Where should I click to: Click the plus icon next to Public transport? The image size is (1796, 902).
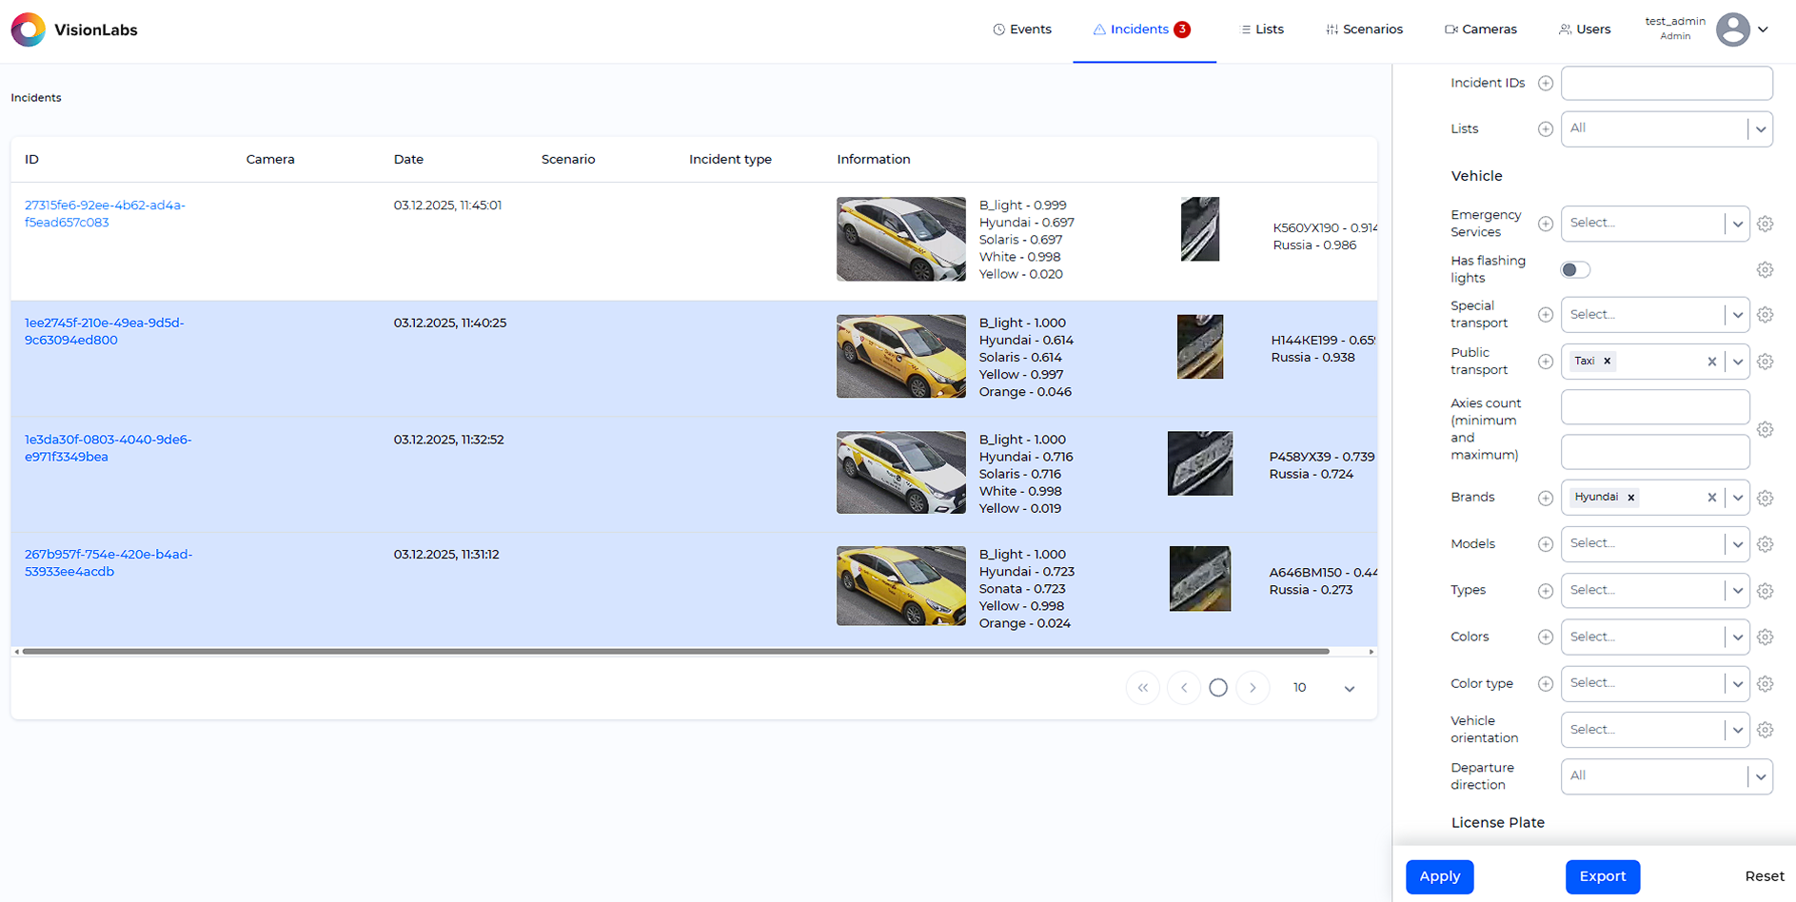pyautogui.click(x=1546, y=362)
